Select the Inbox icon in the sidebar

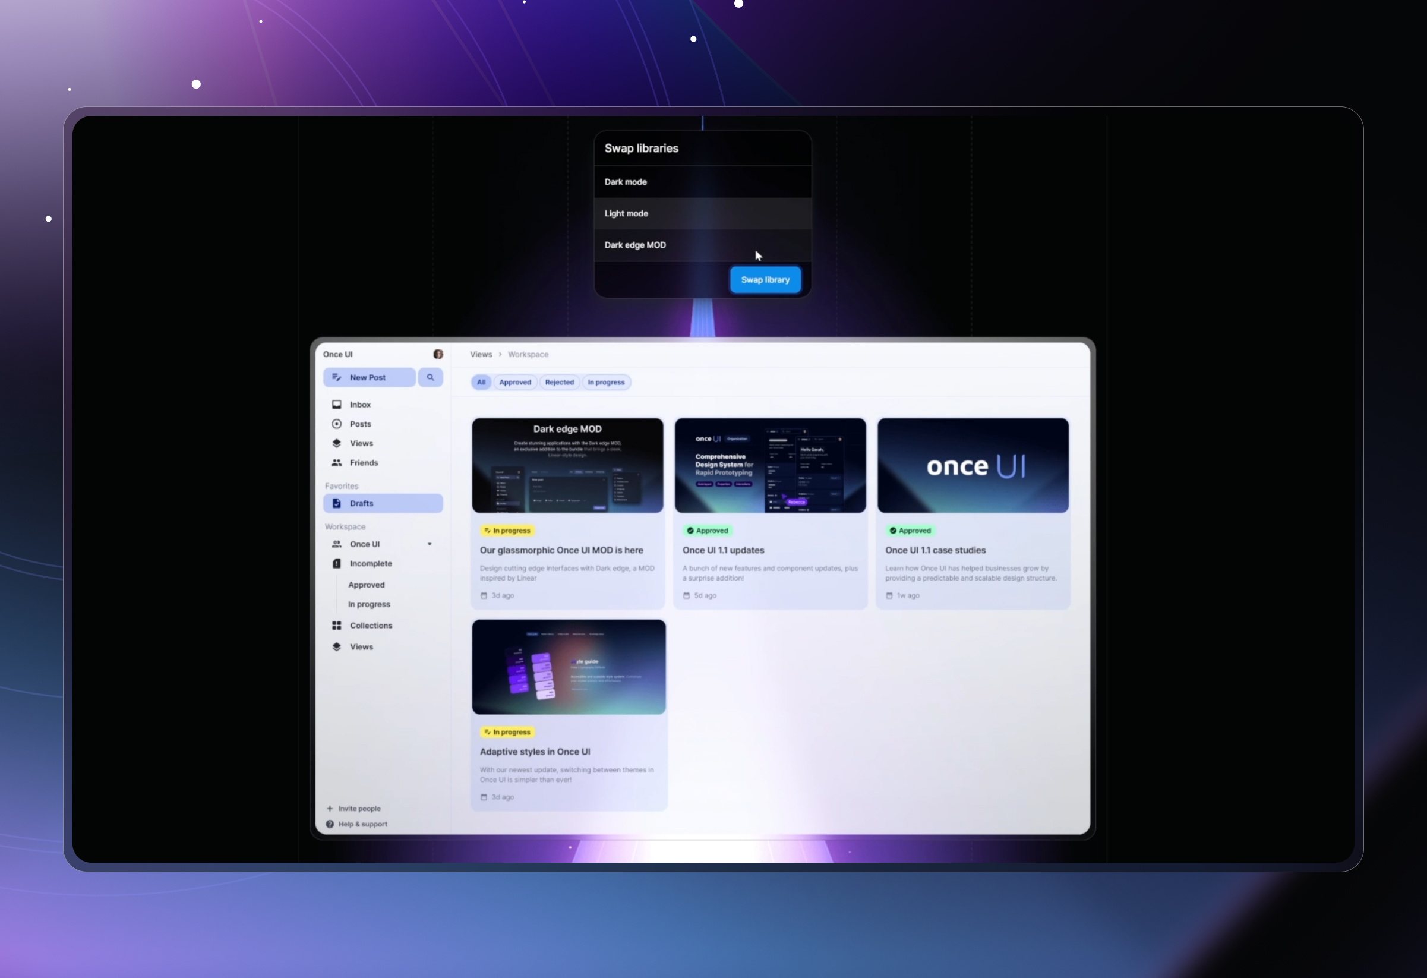click(x=336, y=404)
